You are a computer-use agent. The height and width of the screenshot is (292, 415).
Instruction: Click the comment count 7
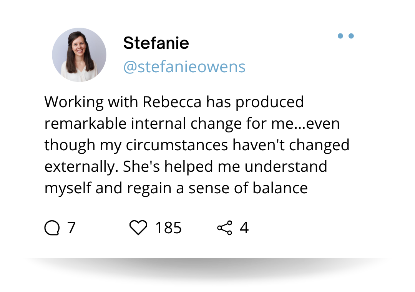71,228
